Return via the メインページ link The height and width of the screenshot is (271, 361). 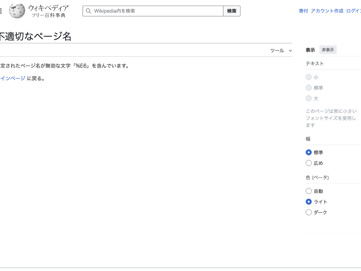point(13,79)
